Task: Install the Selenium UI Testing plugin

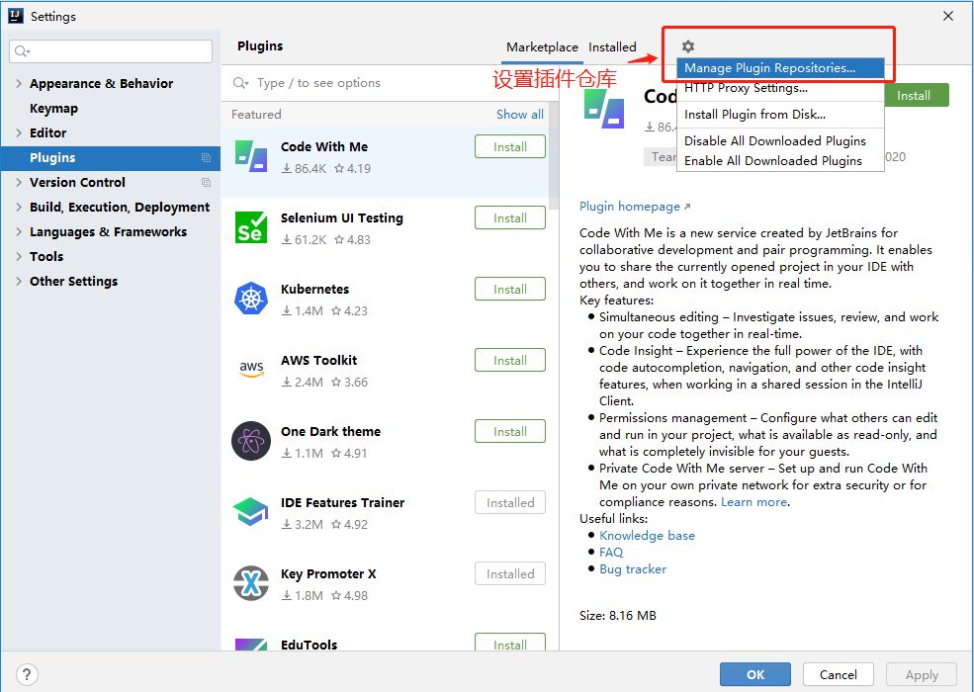Action: tap(510, 218)
